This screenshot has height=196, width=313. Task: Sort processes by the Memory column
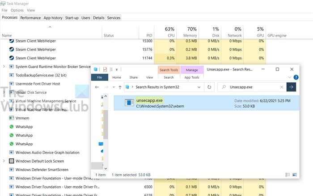coord(188,32)
